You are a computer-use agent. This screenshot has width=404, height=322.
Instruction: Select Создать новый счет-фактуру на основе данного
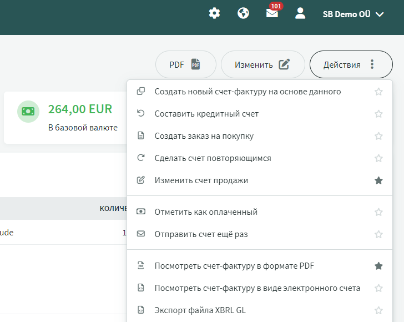260,92
